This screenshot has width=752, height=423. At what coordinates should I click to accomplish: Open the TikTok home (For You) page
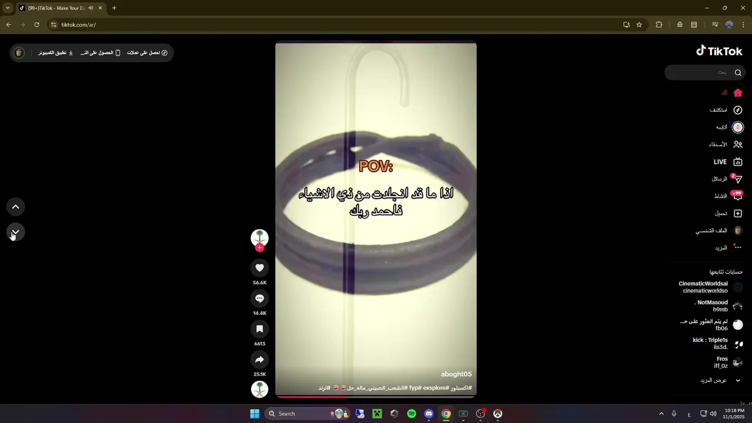(x=732, y=93)
